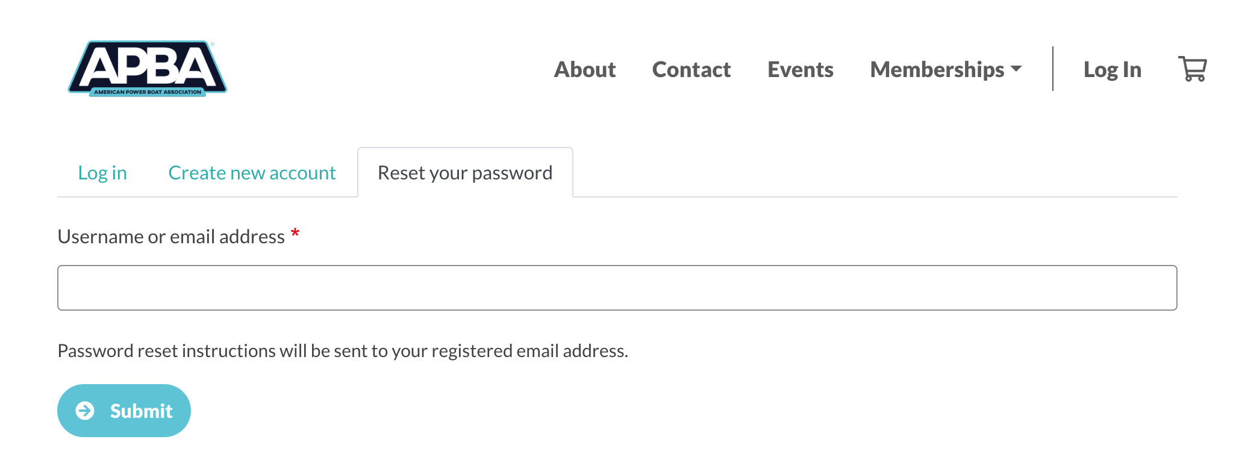The height and width of the screenshot is (454, 1236).
Task: Open the Create new account tab
Action: coord(252,172)
